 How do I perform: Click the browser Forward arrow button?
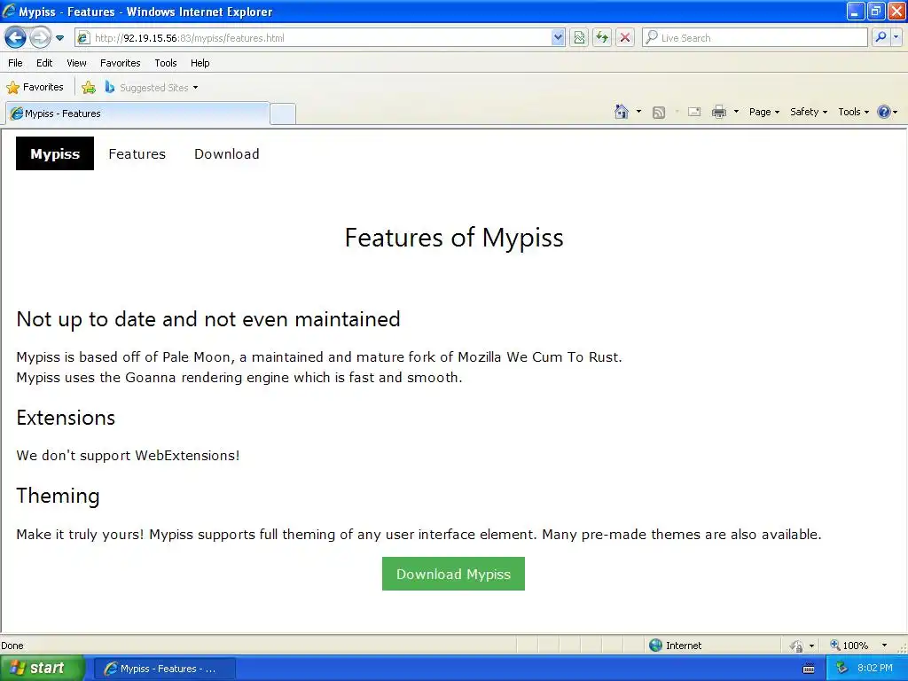tap(40, 38)
